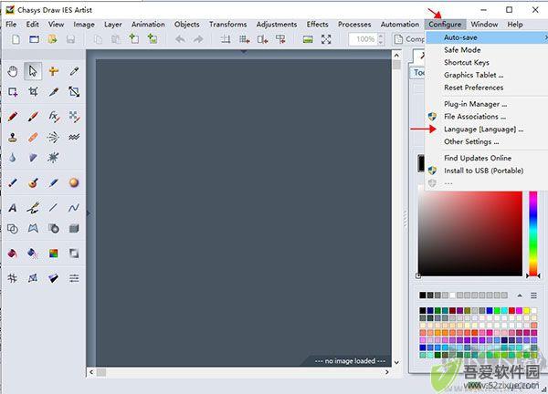Click the left toolbox collapse handle

(89, 213)
